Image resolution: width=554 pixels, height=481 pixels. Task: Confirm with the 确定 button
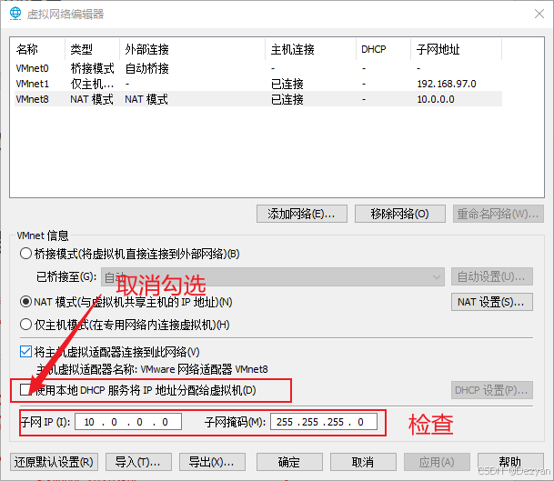point(289,462)
